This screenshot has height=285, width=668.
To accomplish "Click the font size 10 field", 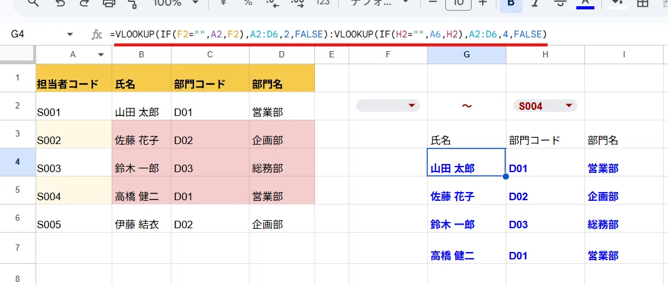I will (x=458, y=3).
